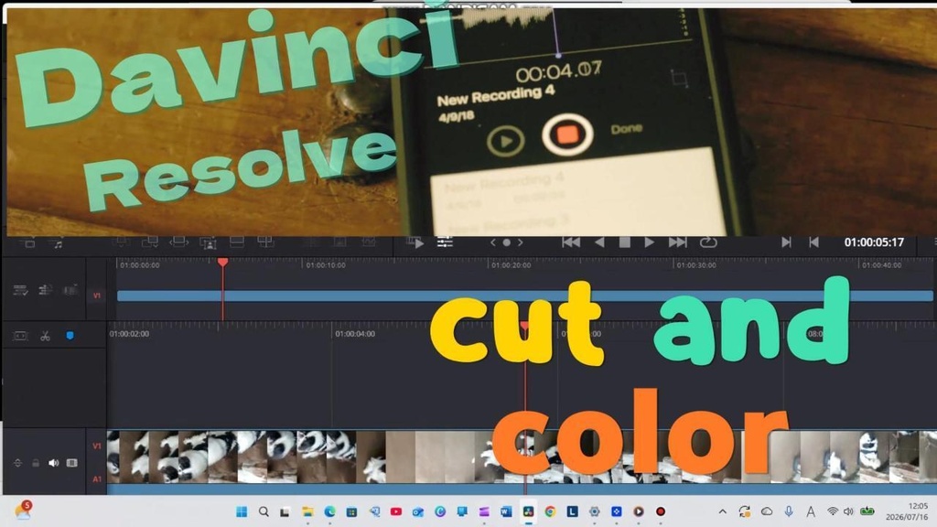The width and height of the screenshot is (937, 527).
Task: Click the add marker dot button
Action: point(507,242)
